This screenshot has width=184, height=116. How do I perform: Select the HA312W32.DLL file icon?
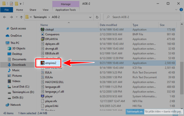[x=42, y=82]
